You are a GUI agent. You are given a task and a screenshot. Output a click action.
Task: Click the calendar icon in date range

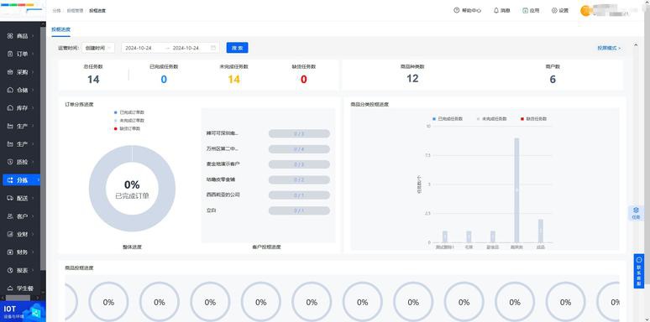pos(213,48)
